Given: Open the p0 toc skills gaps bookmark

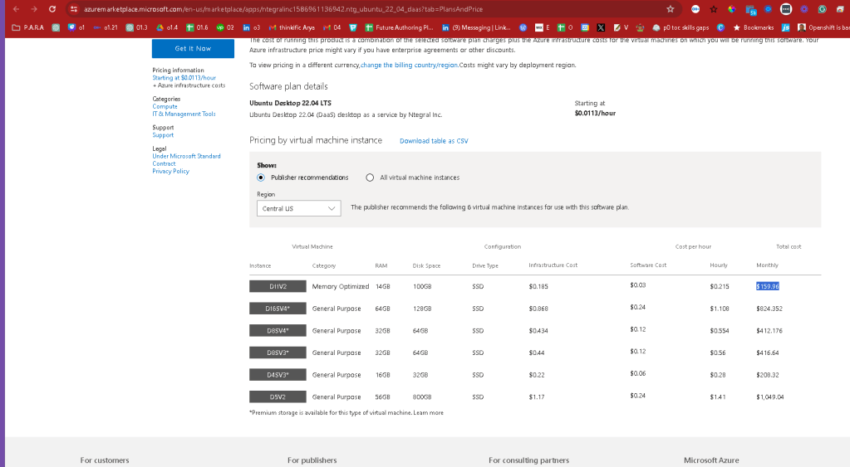Looking at the screenshot, I should pos(680,27).
